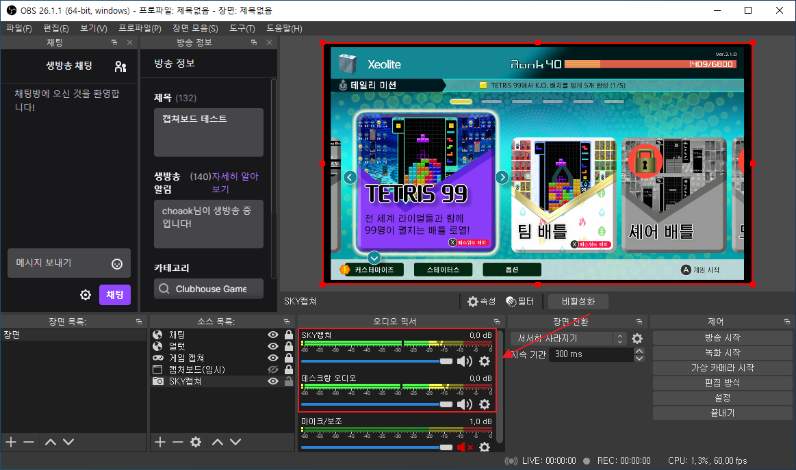Image resolution: width=796 pixels, height=470 pixels.
Task: Add a new scene with plus button
Action: [11, 442]
